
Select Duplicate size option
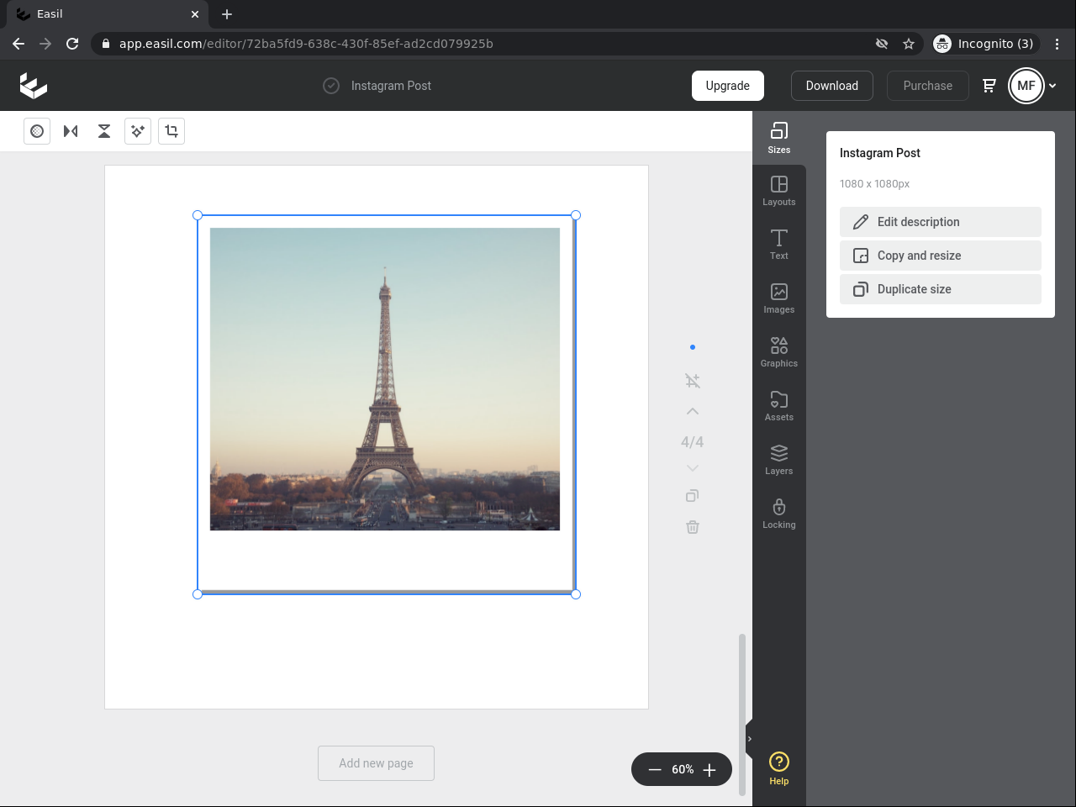[941, 289]
